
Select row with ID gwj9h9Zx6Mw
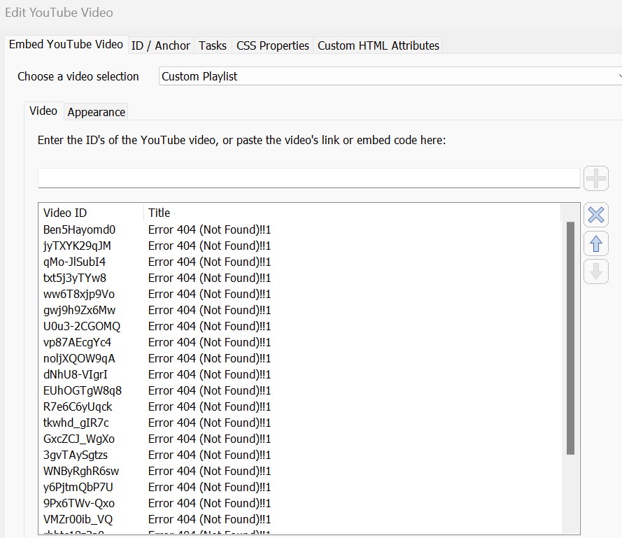point(300,310)
